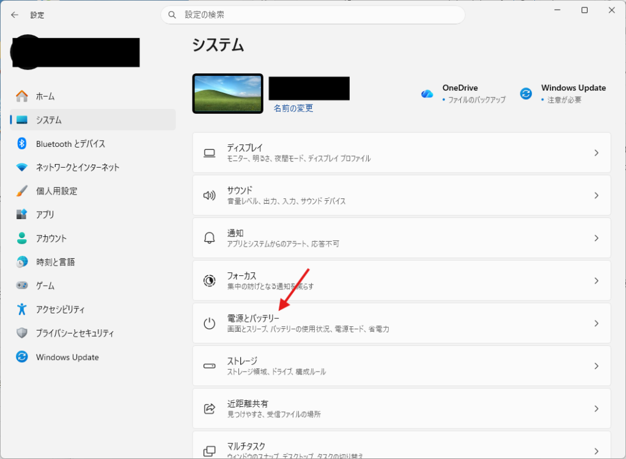Click the Windows Update sidebar icon
The image size is (626, 459).
[22, 357]
